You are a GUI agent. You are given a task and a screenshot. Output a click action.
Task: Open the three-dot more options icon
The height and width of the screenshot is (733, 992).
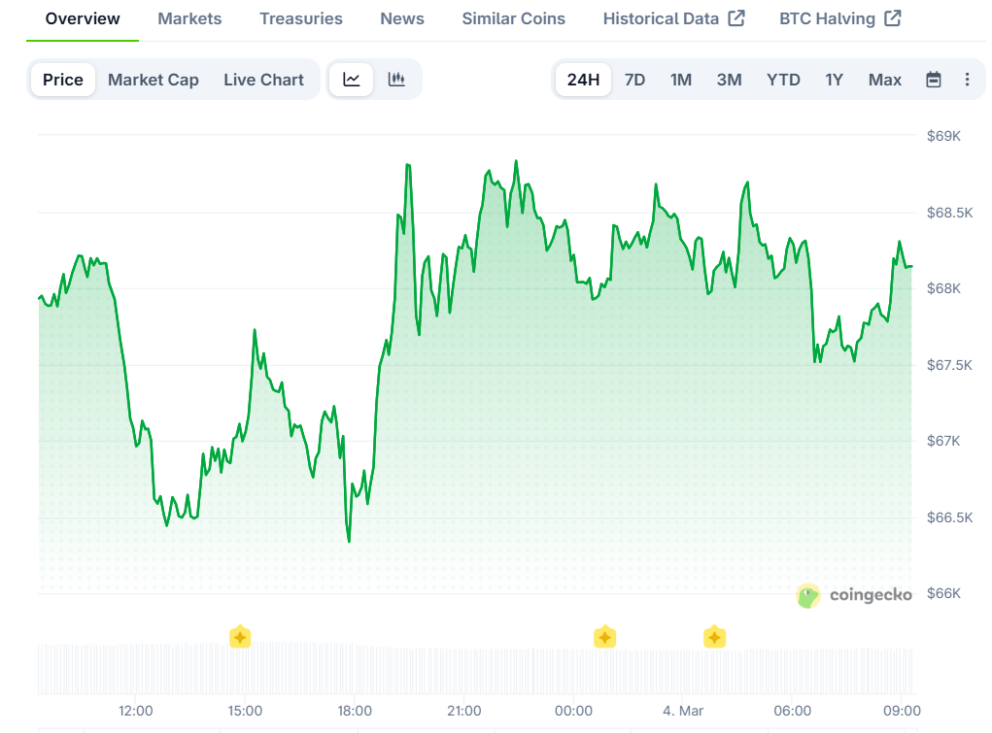967,80
